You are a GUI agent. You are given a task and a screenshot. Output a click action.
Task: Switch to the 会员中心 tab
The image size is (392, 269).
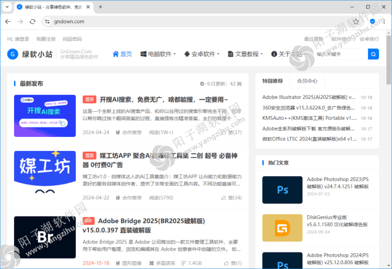307,81
